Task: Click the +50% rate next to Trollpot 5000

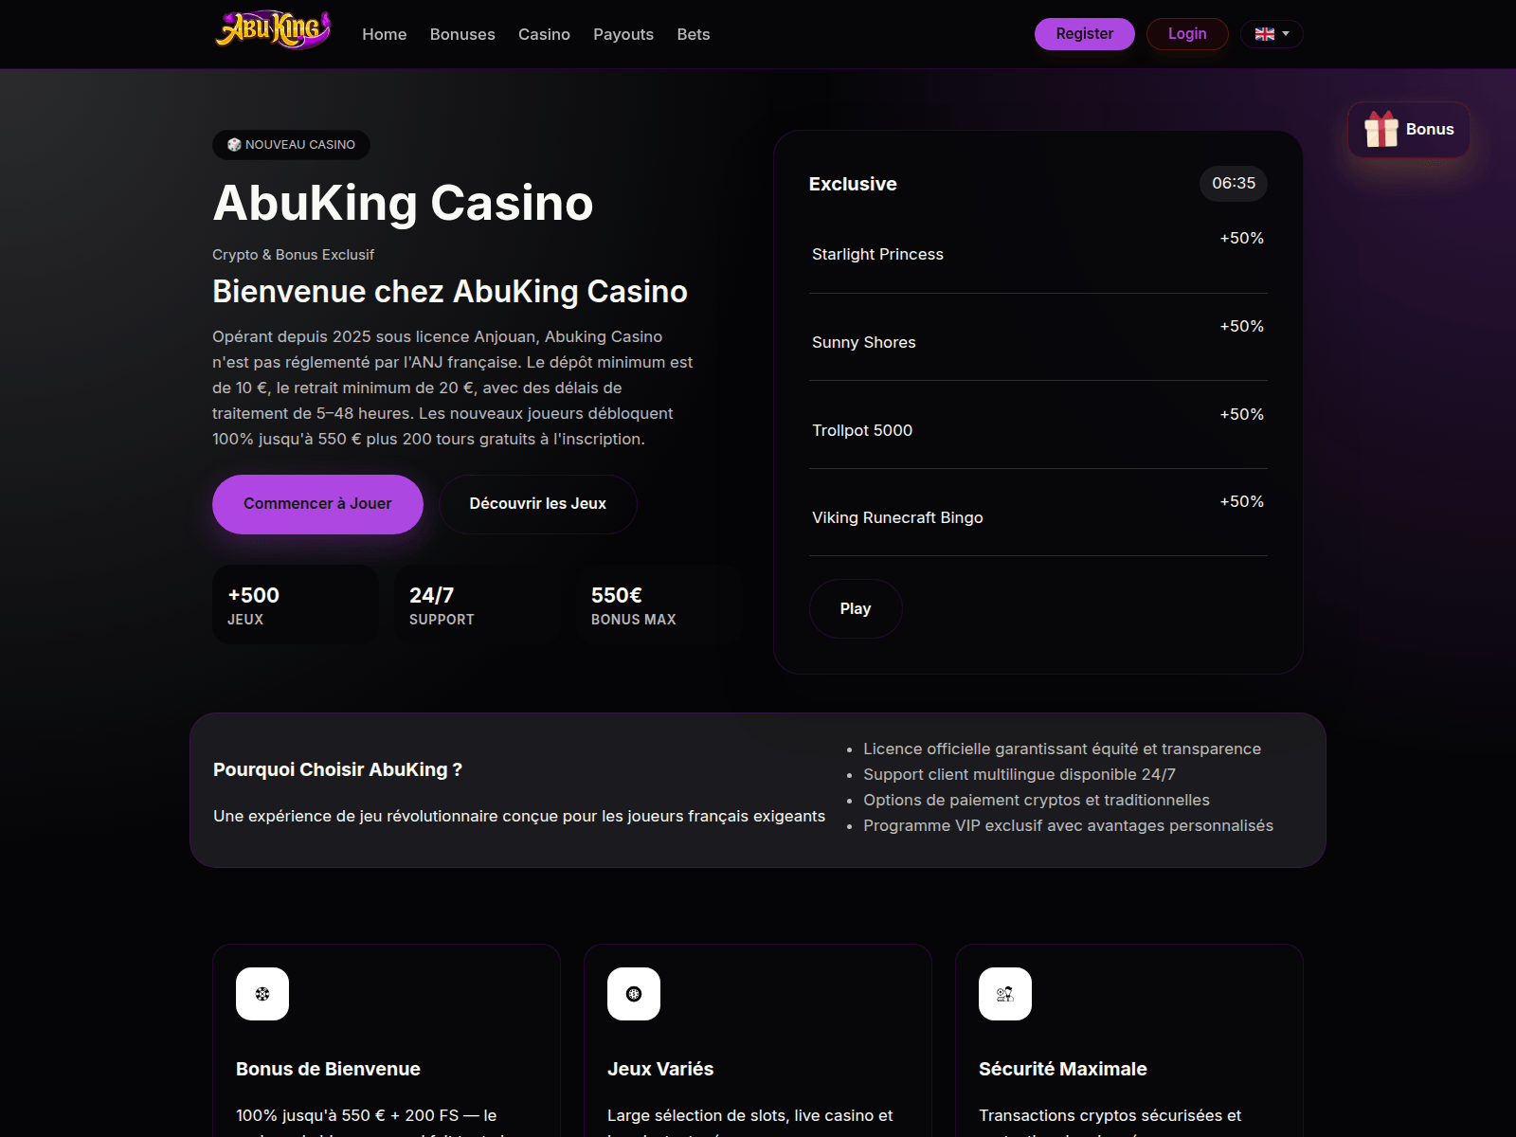Action: 1241,414
